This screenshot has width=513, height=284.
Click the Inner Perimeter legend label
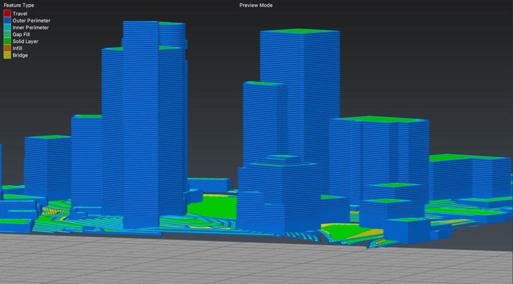pyautogui.click(x=31, y=28)
